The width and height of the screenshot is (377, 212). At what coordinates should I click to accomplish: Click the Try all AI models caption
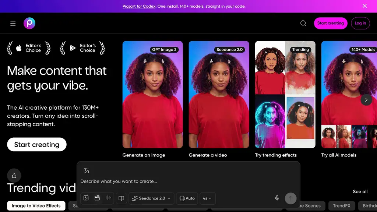tap(339, 155)
